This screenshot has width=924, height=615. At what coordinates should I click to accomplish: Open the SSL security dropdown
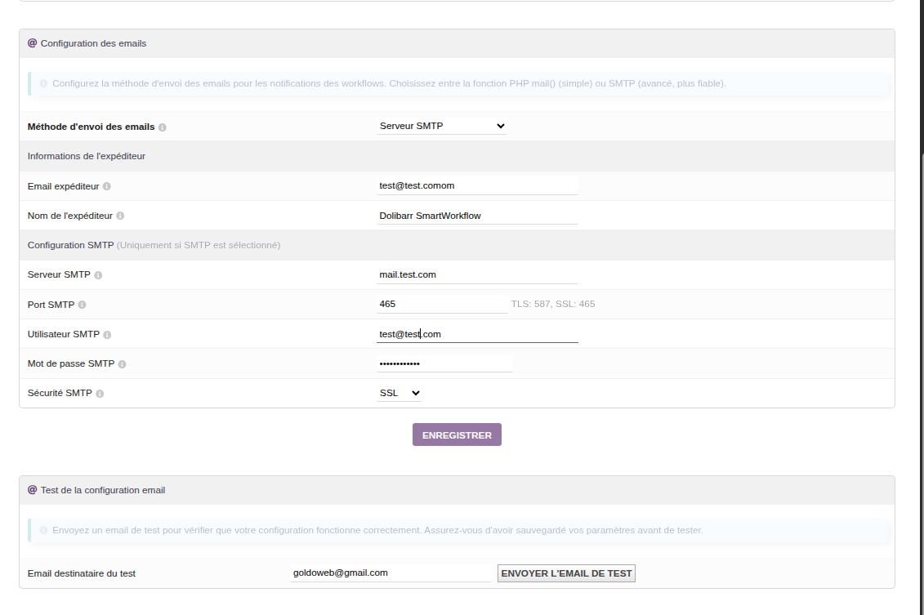pos(400,393)
